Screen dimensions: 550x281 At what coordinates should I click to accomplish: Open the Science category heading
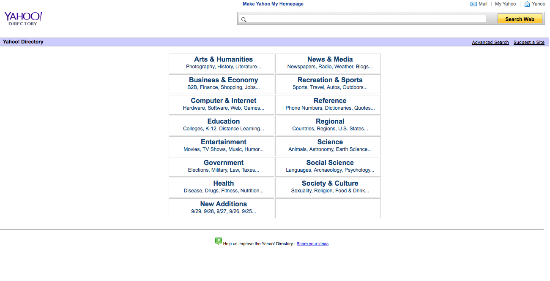(x=330, y=142)
